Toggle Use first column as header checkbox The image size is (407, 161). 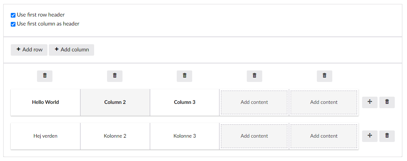tap(13, 24)
